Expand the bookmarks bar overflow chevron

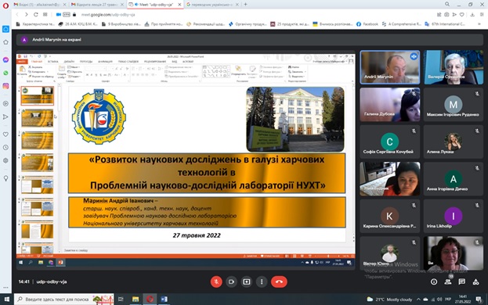(479, 24)
